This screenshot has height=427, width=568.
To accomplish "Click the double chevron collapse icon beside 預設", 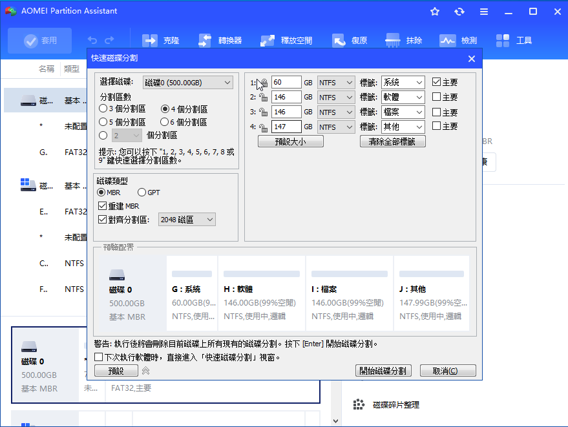I will (145, 371).
